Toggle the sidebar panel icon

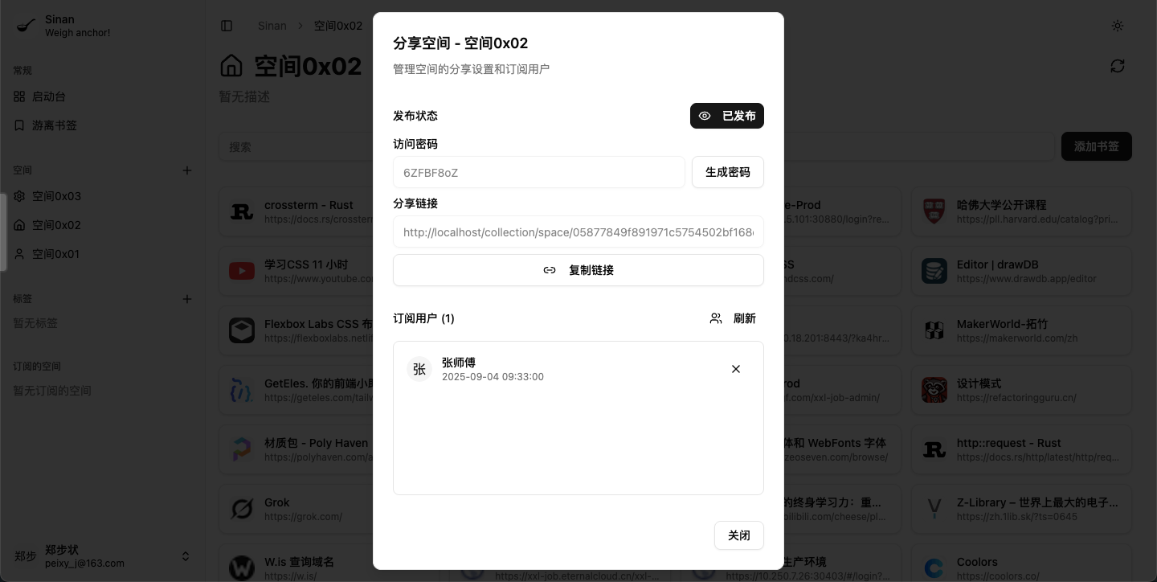[x=227, y=26]
